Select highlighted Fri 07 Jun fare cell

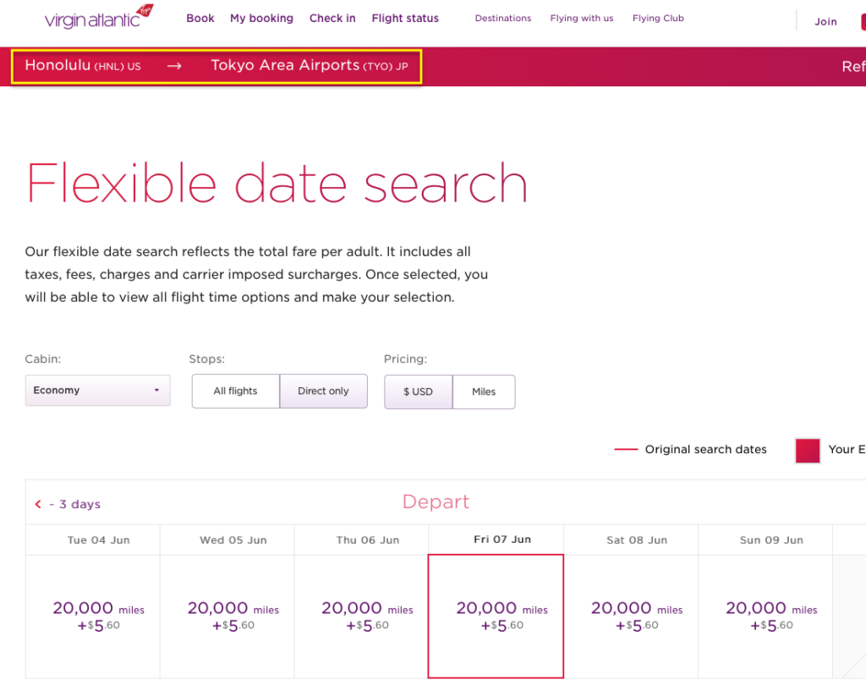[x=496, y=617]
